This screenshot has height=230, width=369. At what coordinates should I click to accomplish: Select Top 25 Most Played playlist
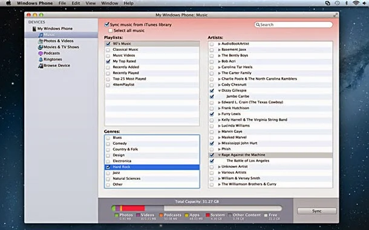pos(152,79)
